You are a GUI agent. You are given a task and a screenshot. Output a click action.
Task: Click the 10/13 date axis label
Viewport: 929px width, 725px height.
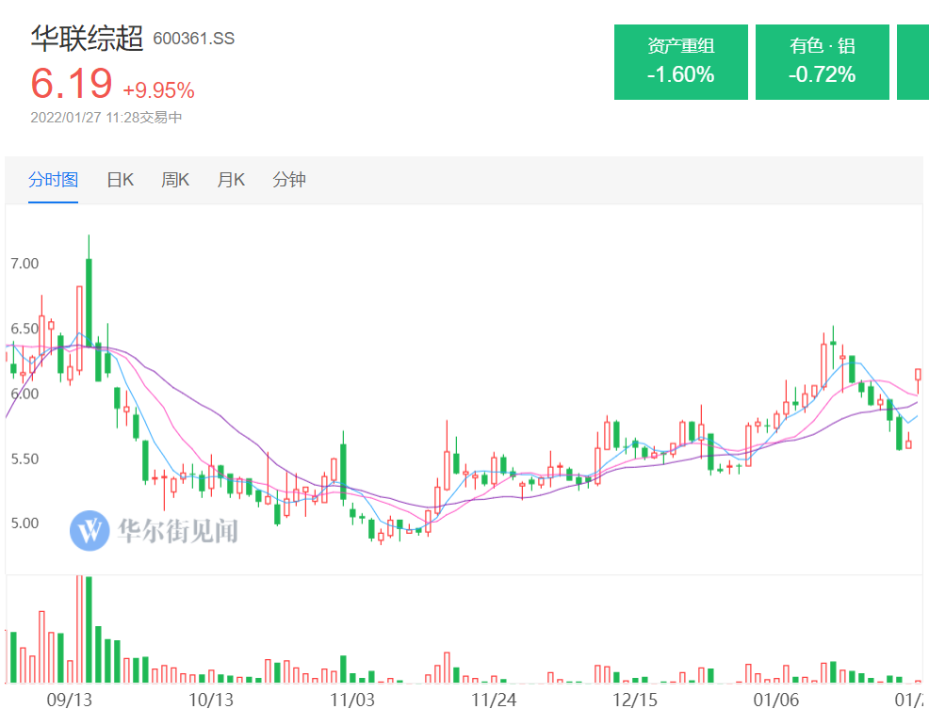click(x=211, y=701)
